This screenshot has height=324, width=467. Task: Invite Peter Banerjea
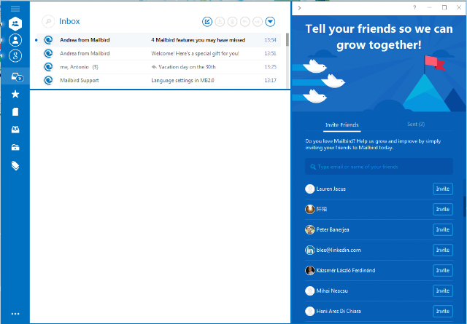(443, 229)
